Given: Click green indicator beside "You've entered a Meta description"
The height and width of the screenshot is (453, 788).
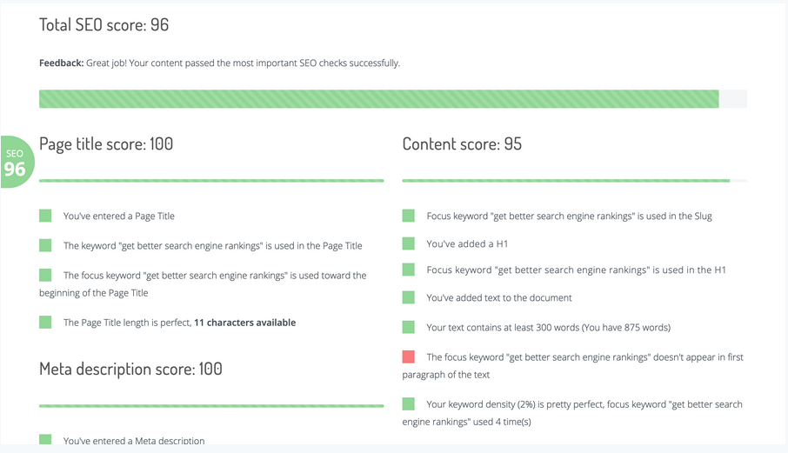Looking at the screenshot, I should pyautogui.click(x=45, y=440).
